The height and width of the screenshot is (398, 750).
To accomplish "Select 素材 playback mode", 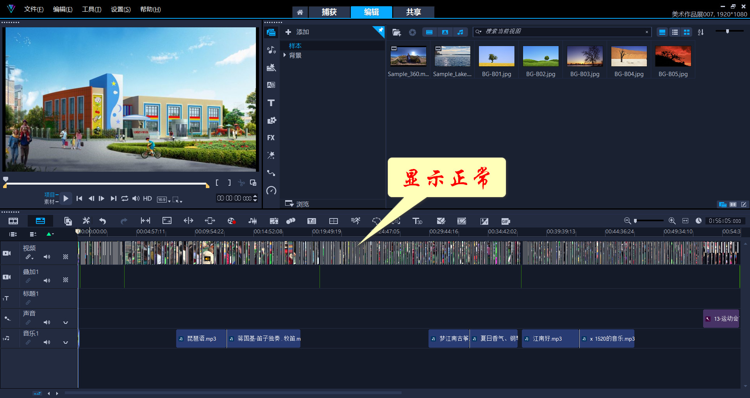I will pos(51,202).
